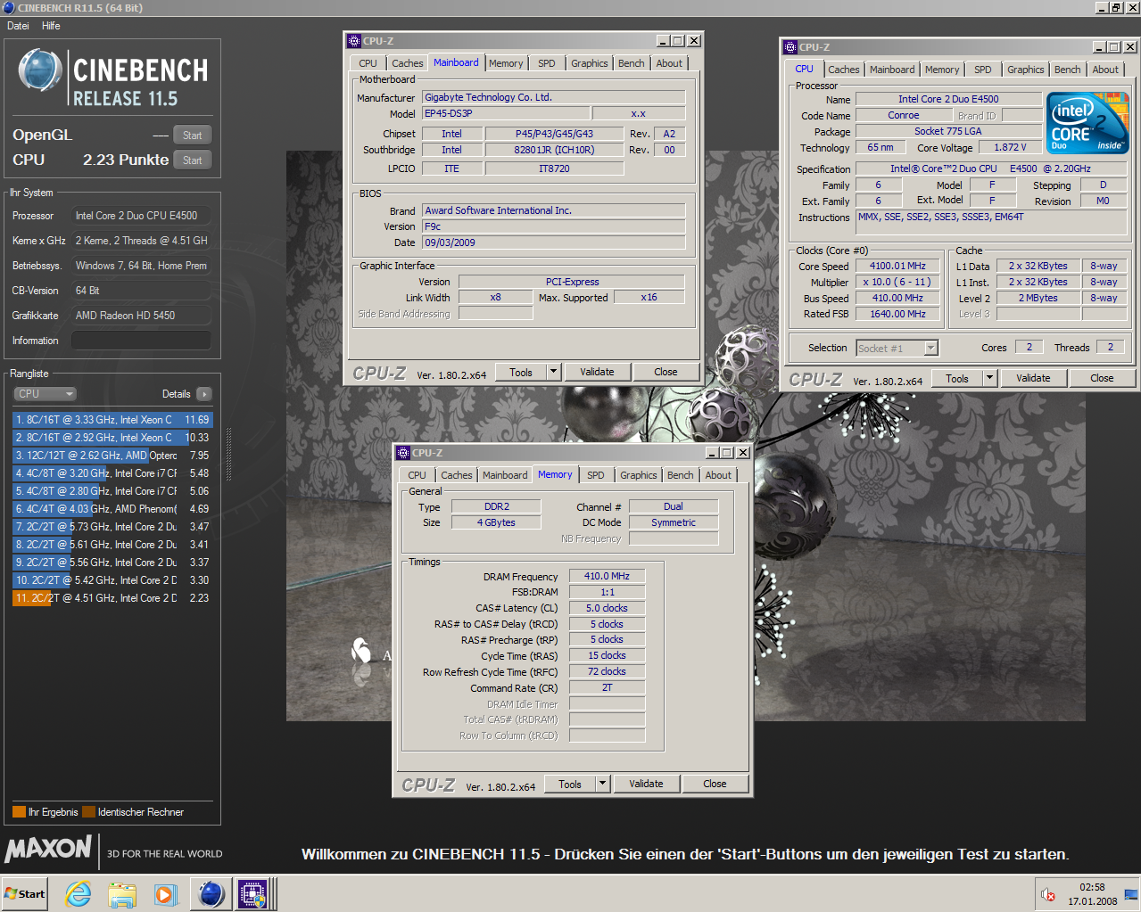Open the CPU ranking type dropdown
Viewport: 1141px width, 912px height.
45,394
